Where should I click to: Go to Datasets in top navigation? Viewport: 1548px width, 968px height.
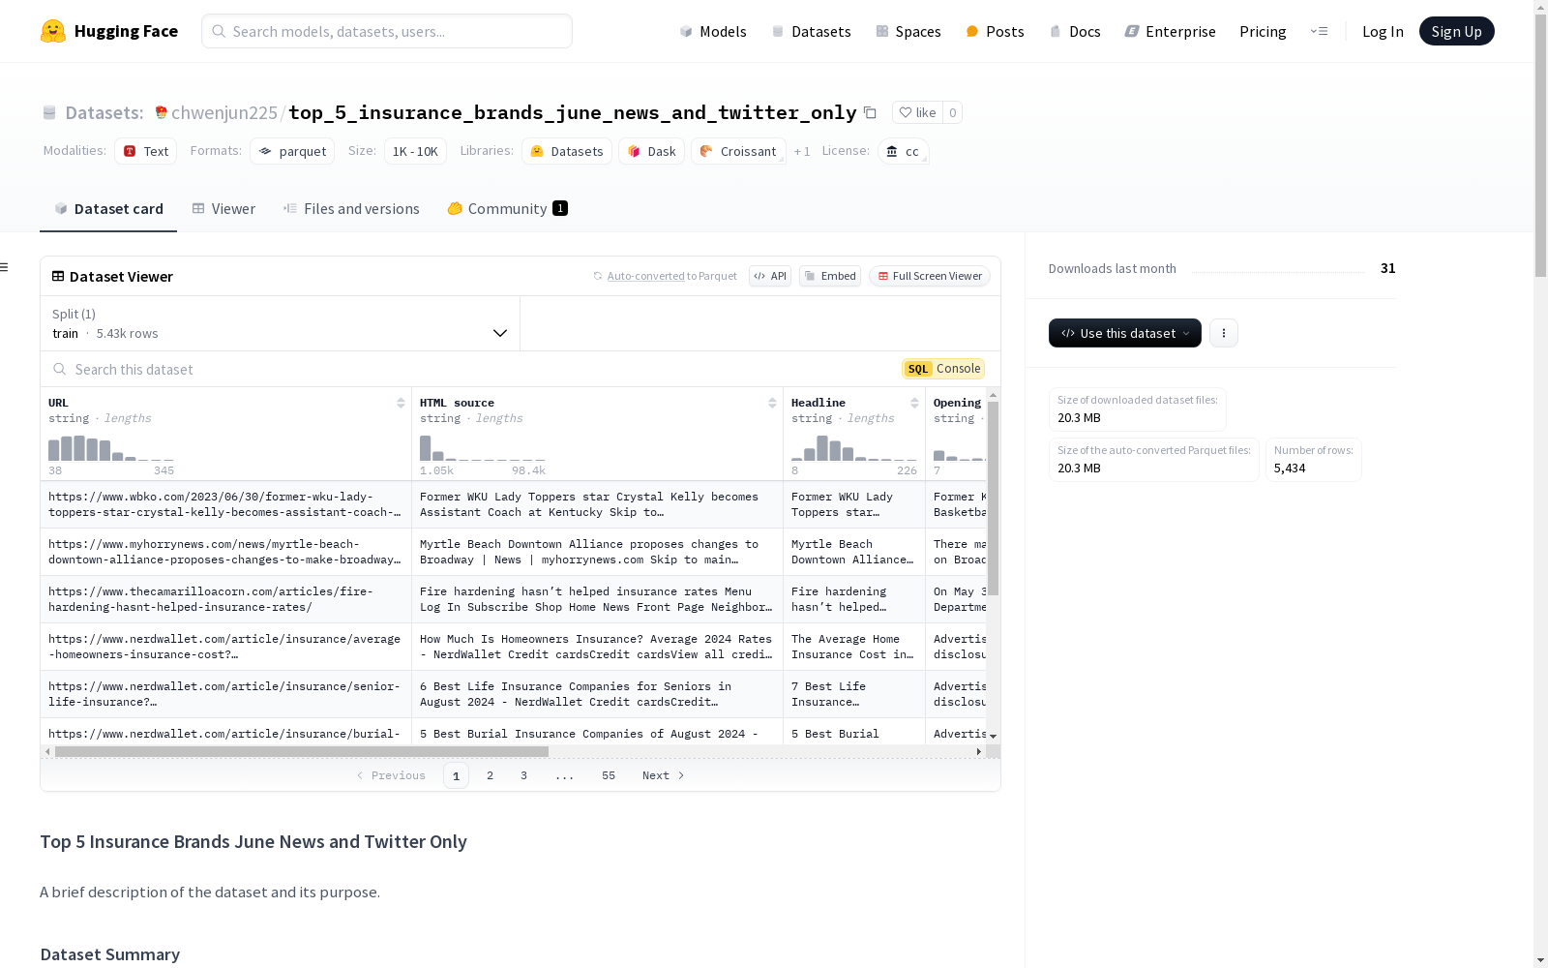click(x=811, y=31)
